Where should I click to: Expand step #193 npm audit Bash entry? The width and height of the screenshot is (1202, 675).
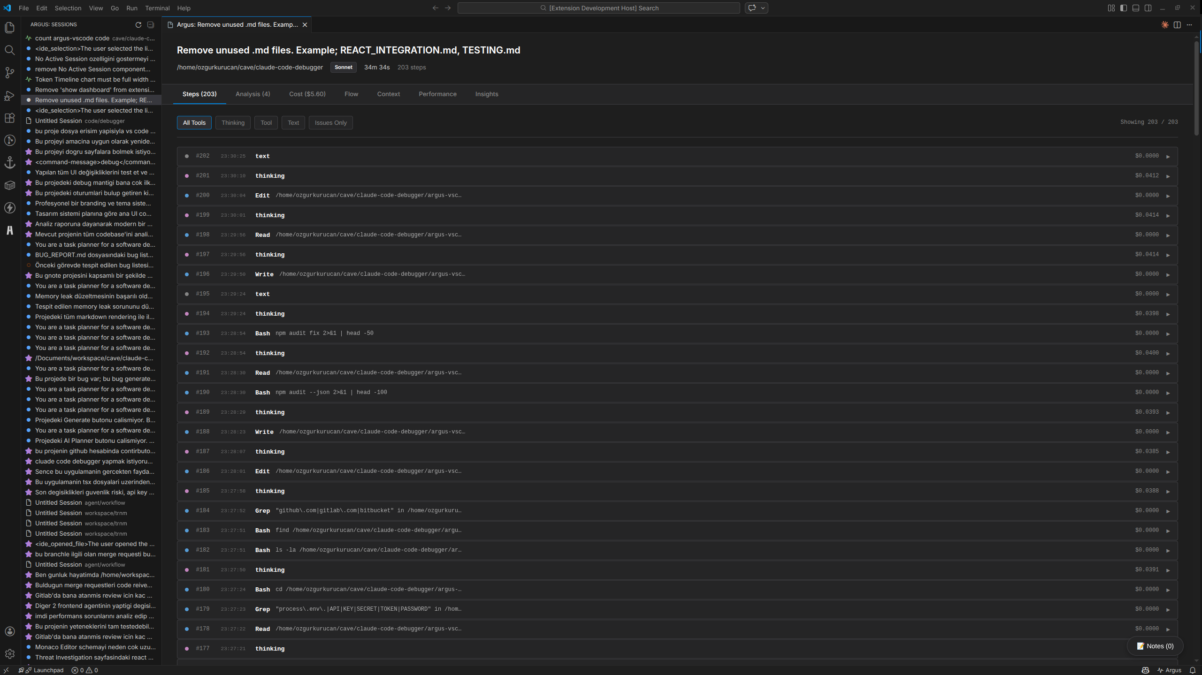(1168, 333)
